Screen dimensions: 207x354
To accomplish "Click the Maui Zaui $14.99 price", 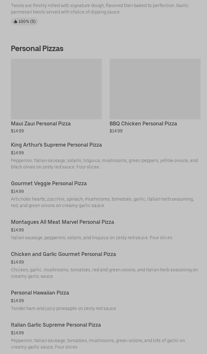I will [17, 131].
